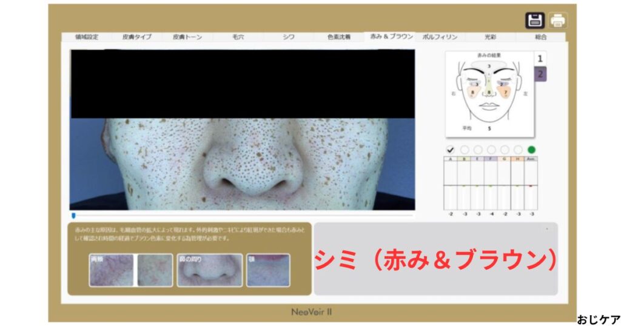Switch to the 皮膚タイプ tab
This screenshot has width=621, height=326.
click(136, 37)
